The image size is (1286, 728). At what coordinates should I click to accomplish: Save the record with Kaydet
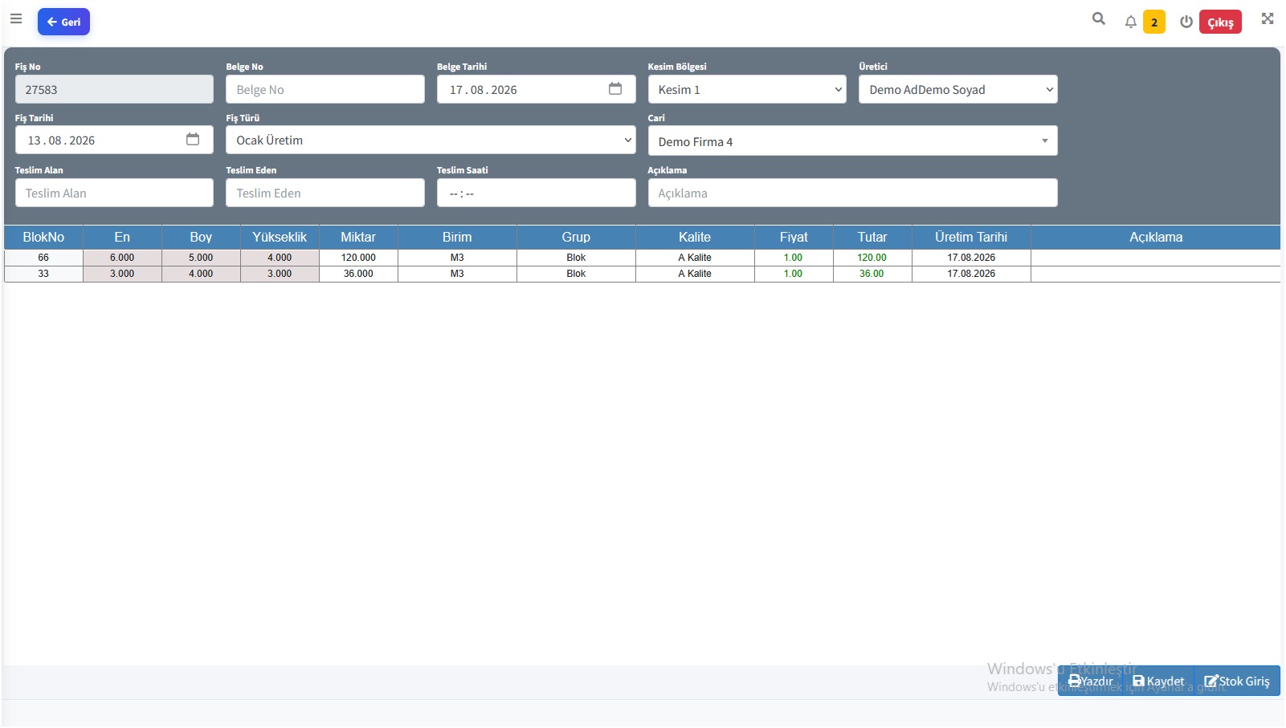(x=1158, y=681)
